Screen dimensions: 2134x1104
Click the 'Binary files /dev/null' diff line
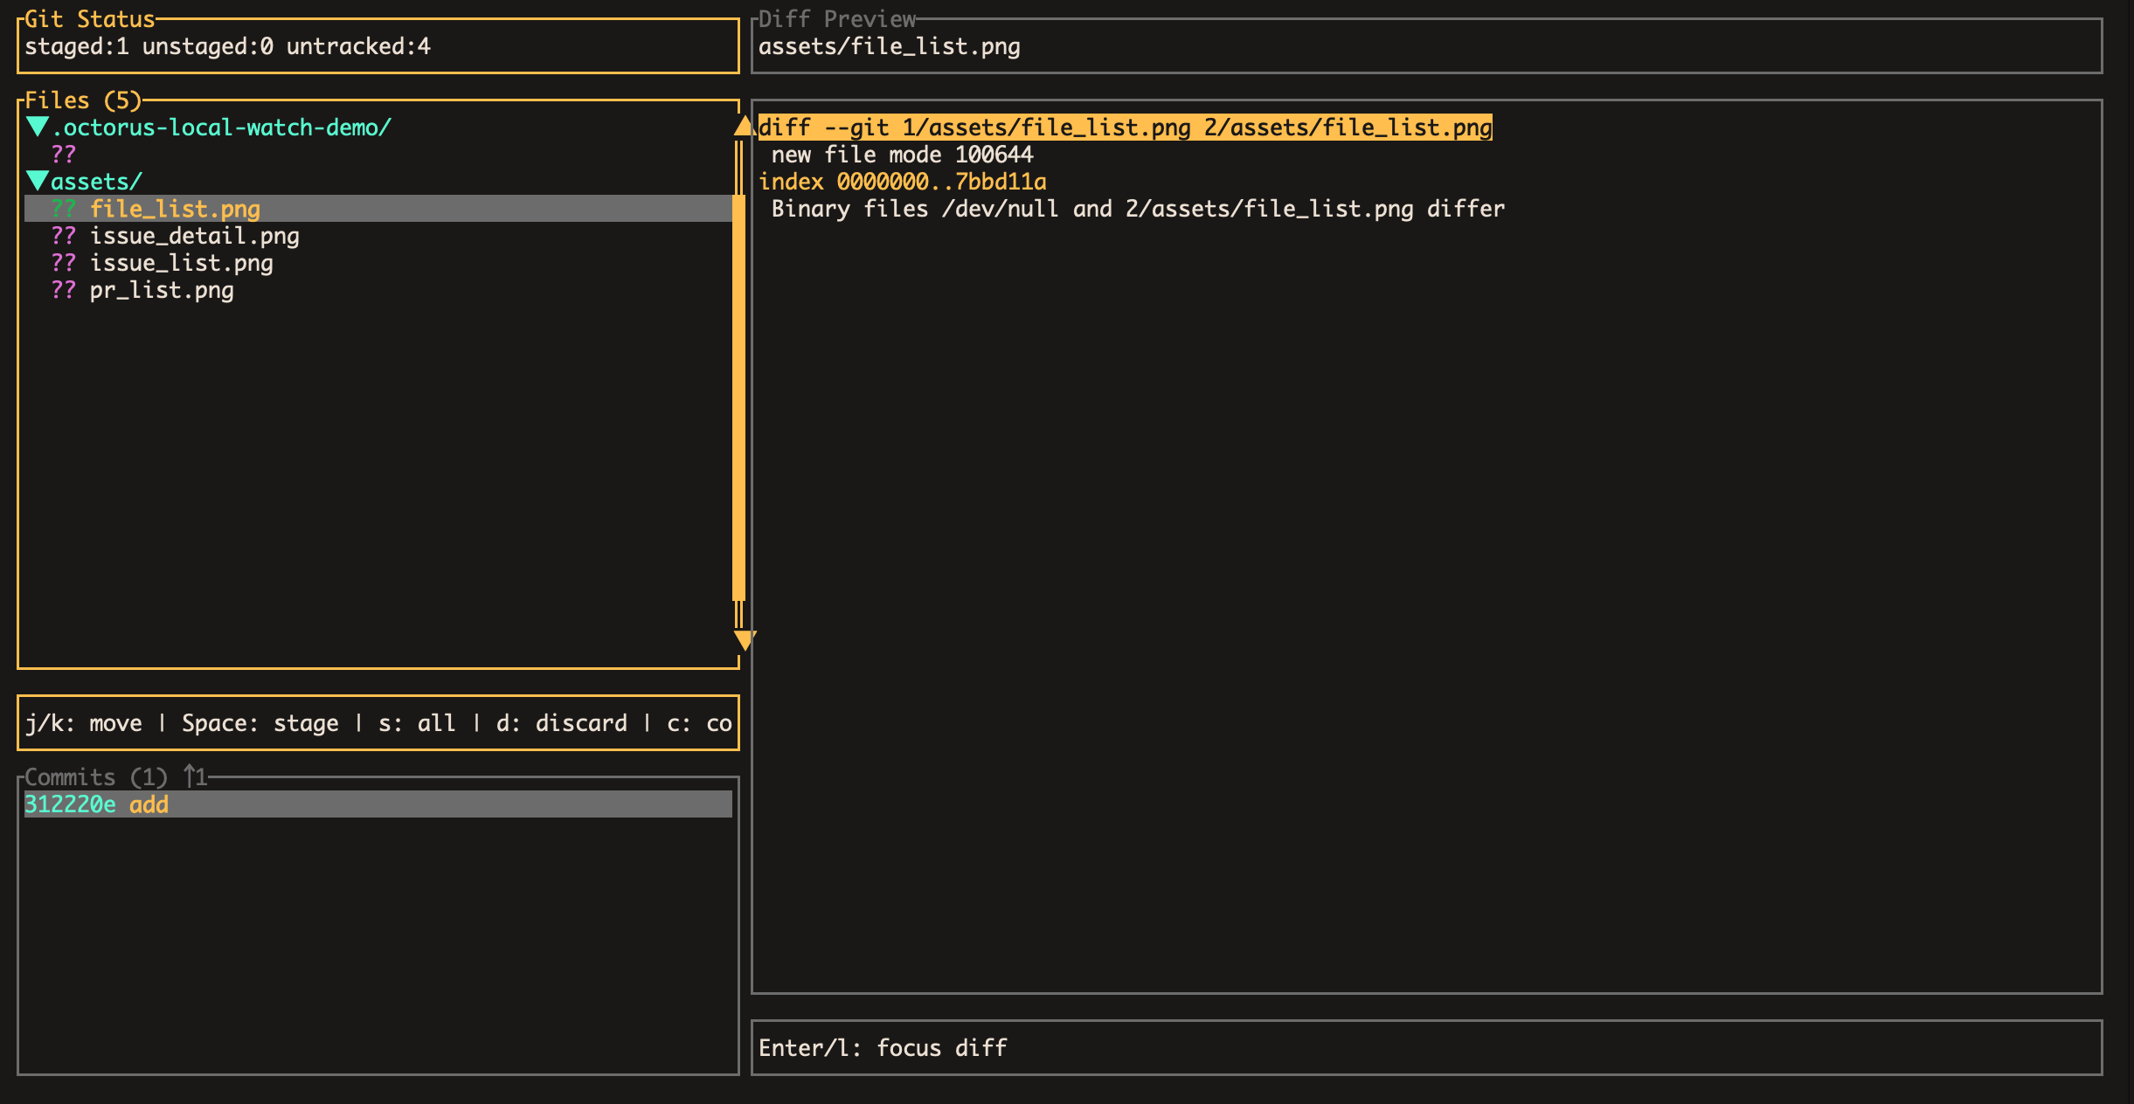click(x=1138, y=209)
